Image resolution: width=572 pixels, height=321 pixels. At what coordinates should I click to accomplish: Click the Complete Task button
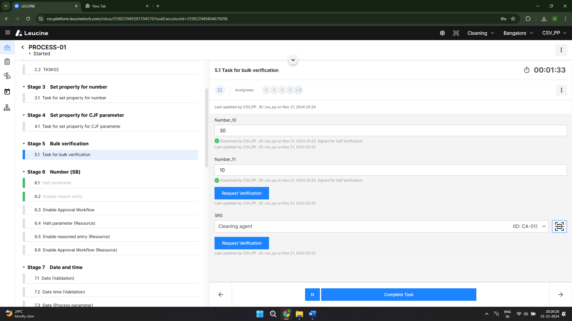pos(399,295)
